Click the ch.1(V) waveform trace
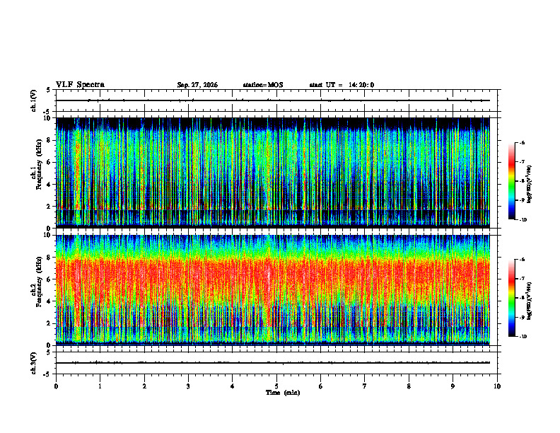The image size is (560, 433). coord(273,100)
